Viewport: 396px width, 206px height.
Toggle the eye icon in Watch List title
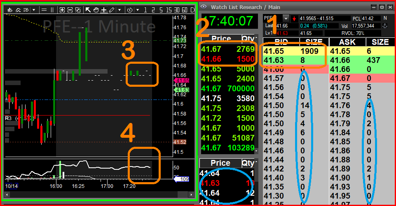point(204,7)
